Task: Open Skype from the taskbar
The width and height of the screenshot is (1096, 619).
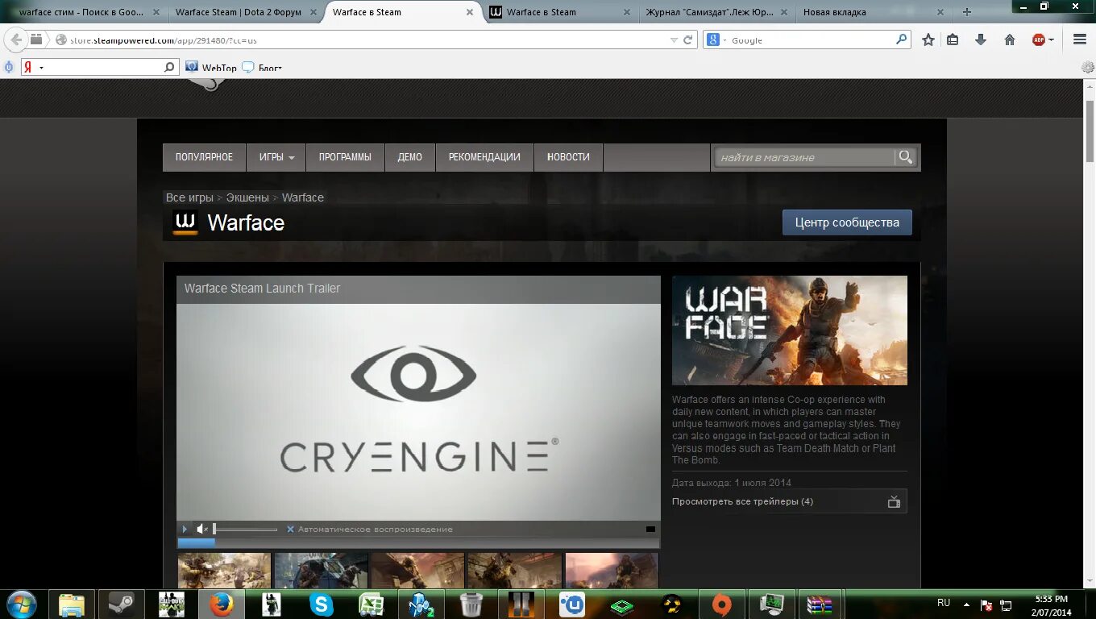Action: [322, 604]
